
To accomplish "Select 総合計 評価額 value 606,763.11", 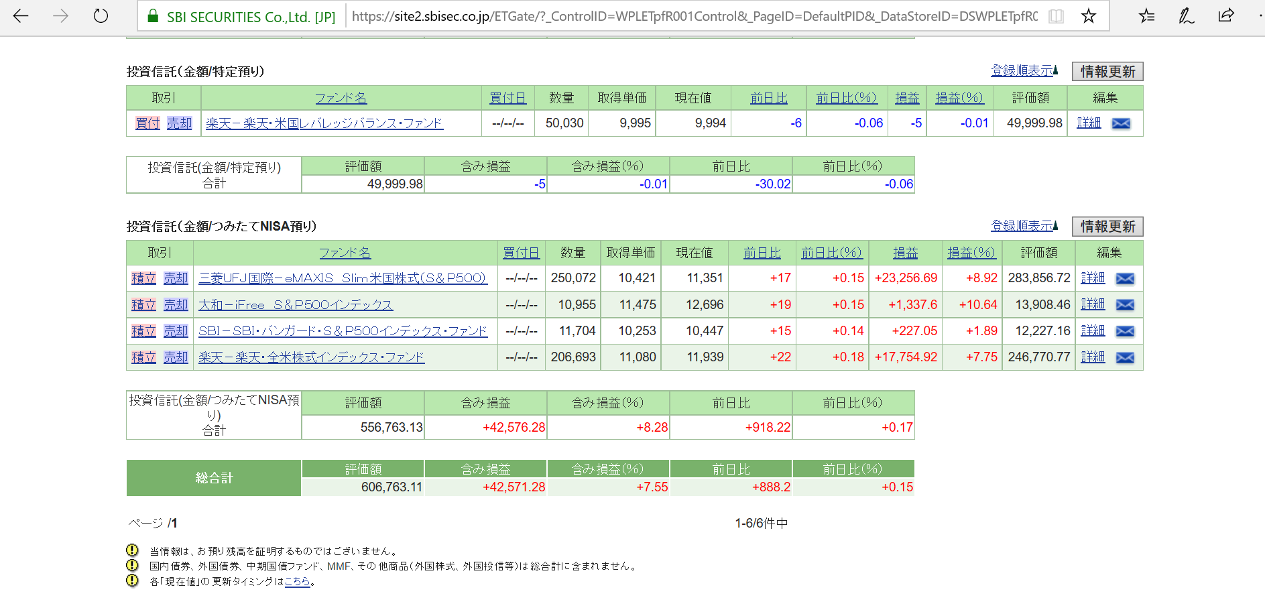I will point(392,487).
